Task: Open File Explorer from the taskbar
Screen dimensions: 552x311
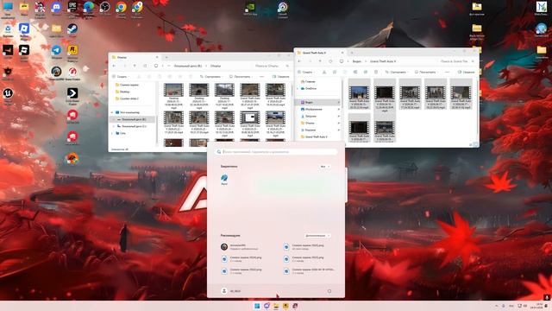Action: coord(276,306)
